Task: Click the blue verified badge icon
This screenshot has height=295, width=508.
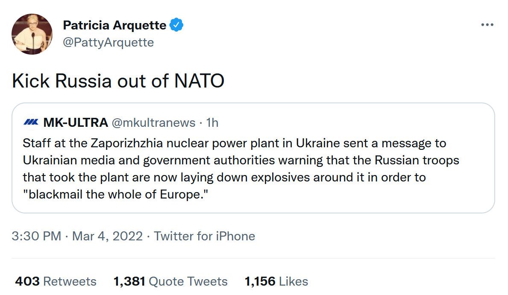Action: tap(176, 25)
